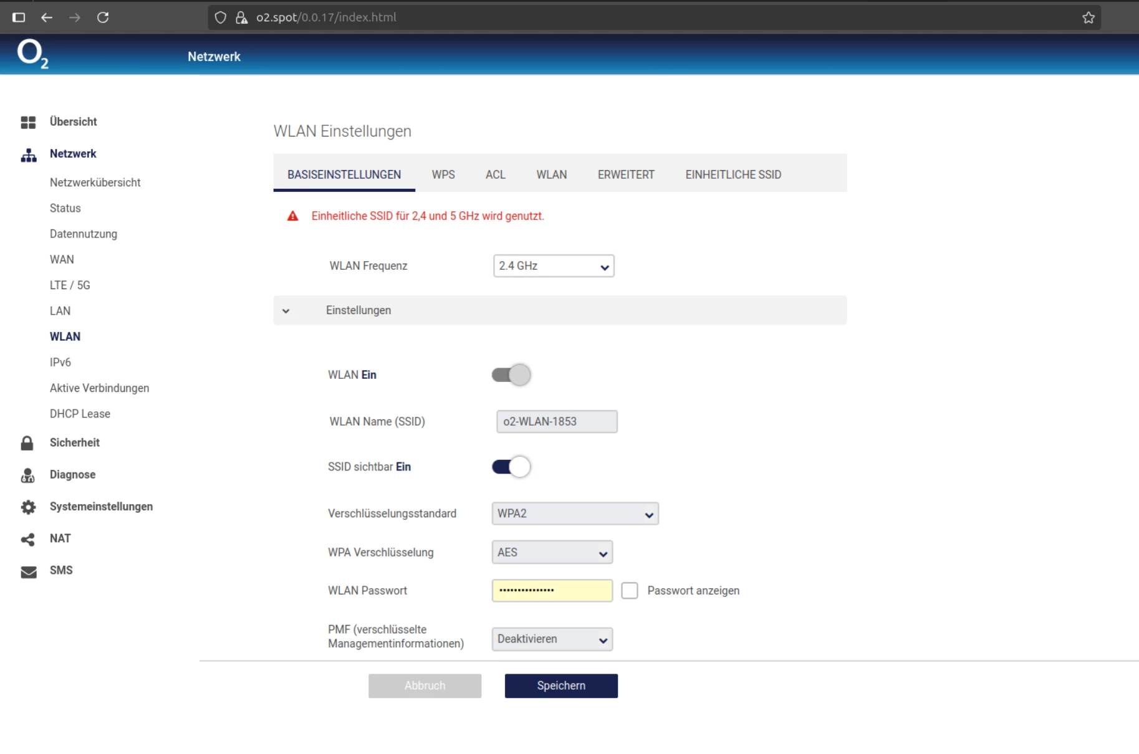1139x754 pixels.
Task: Open the LAN page in sidebar
Action: pos(60,310)
